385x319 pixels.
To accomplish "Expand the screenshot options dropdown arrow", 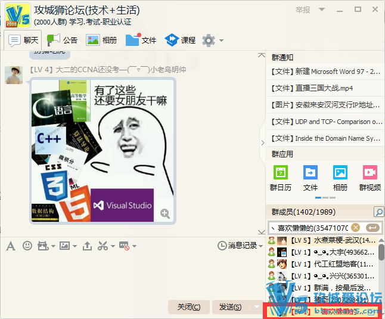I will 113,246.
